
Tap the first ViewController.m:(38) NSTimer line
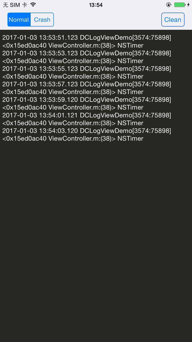point(73,45)
